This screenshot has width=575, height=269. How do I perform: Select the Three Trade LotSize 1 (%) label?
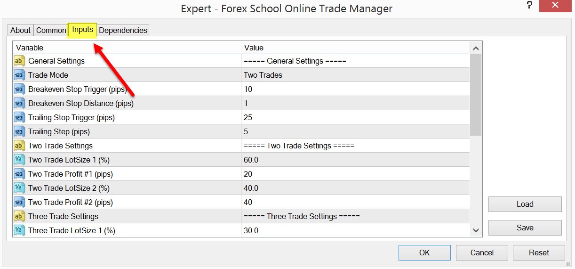[x=72, y=230]
